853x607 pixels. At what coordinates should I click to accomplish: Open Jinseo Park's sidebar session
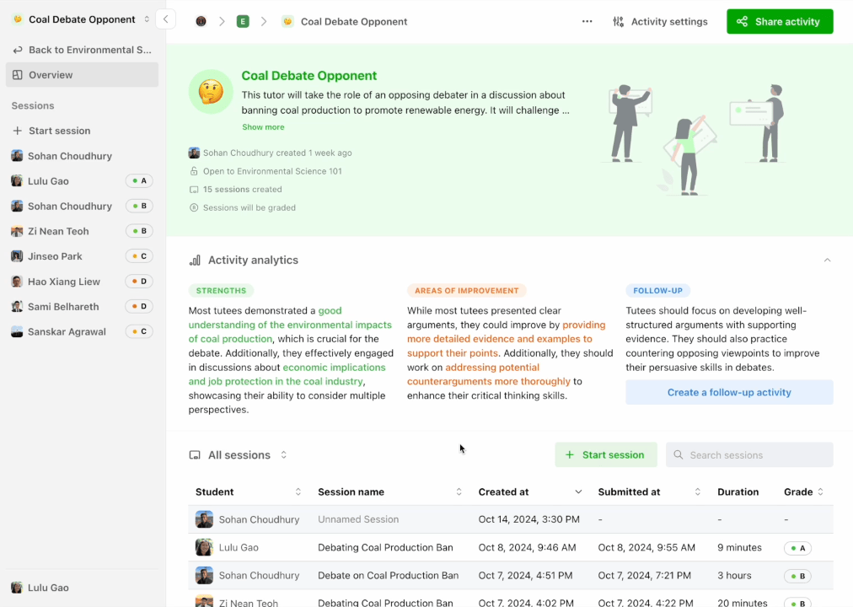pyautogui.click(x=82, y=256)
